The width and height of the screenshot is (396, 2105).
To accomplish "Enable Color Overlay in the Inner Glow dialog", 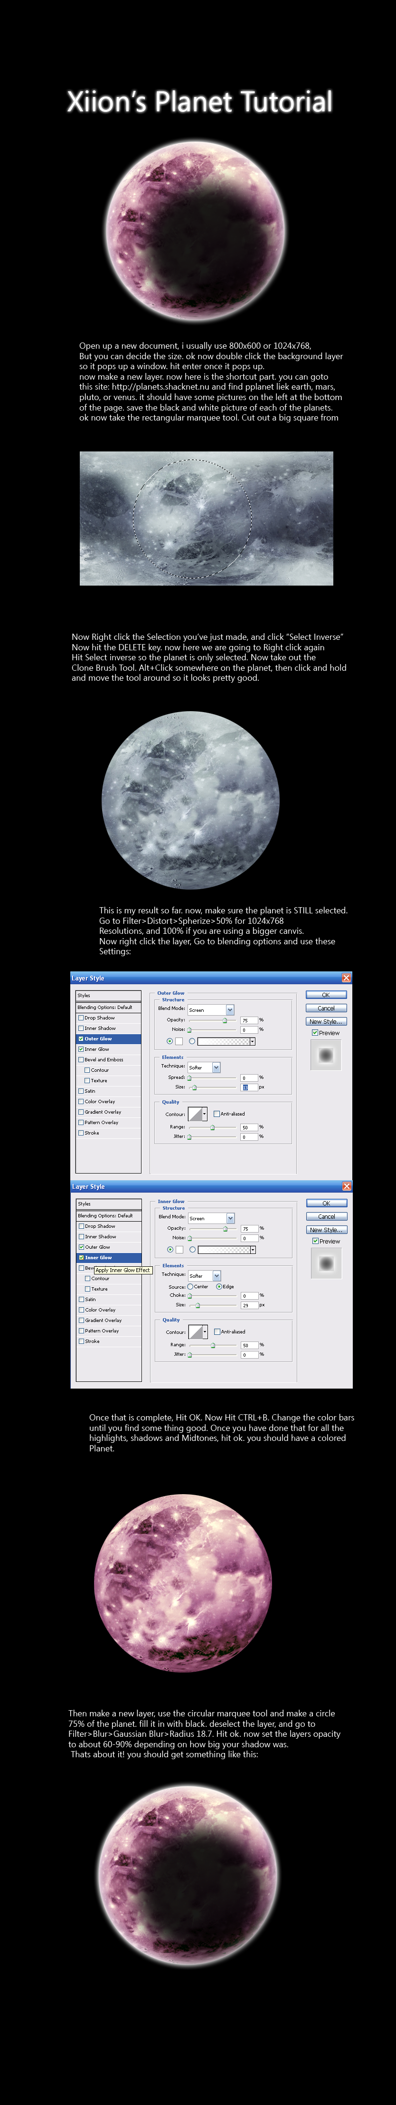I will 82,1310.
